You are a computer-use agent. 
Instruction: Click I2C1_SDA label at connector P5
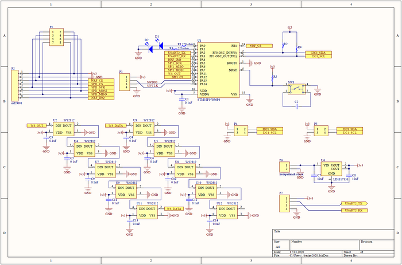coord(350,129)
